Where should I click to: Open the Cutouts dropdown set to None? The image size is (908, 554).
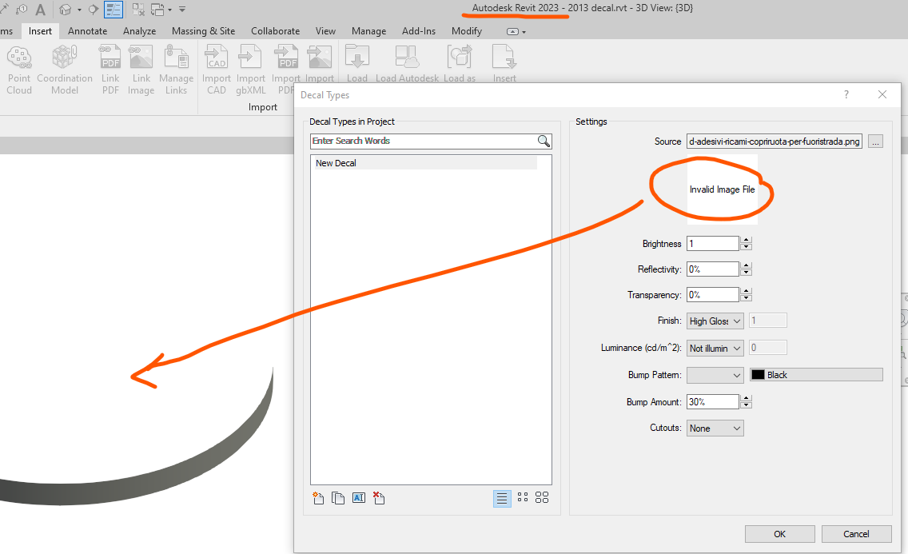[x=715, y=428]
